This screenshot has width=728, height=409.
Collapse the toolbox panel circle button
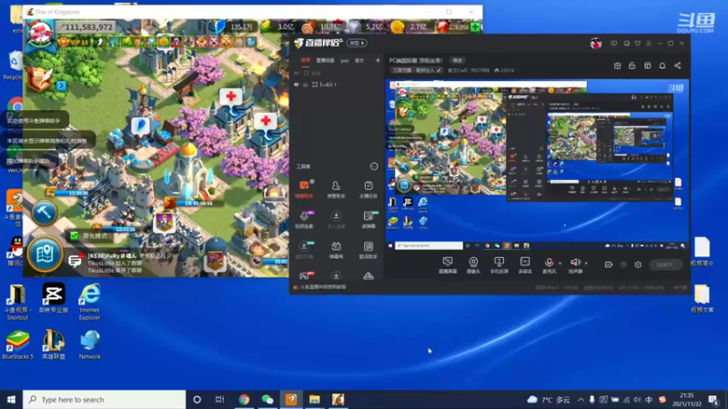374,166
